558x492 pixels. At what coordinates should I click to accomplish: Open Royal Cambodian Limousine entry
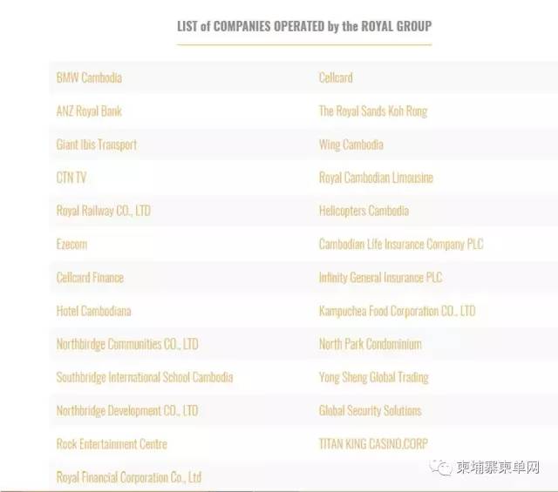[x=376, y=178]
